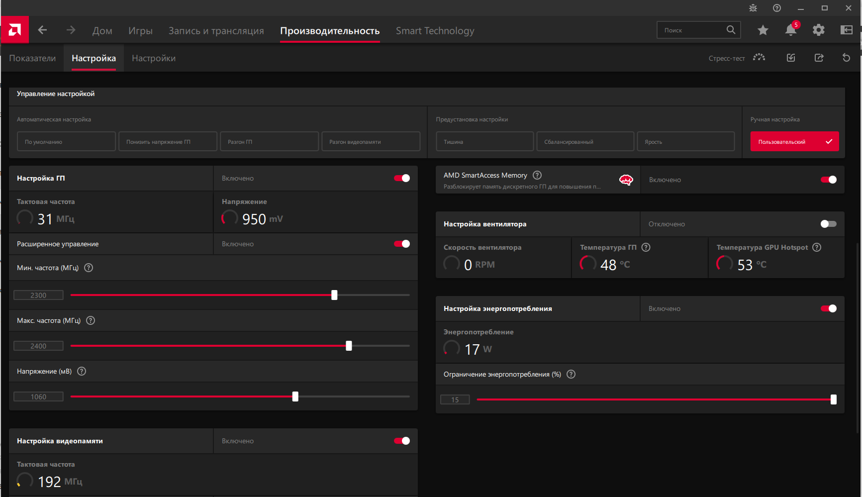Switch to Настройки tab
The image size is (862, 497).
[x=154, y=58]
